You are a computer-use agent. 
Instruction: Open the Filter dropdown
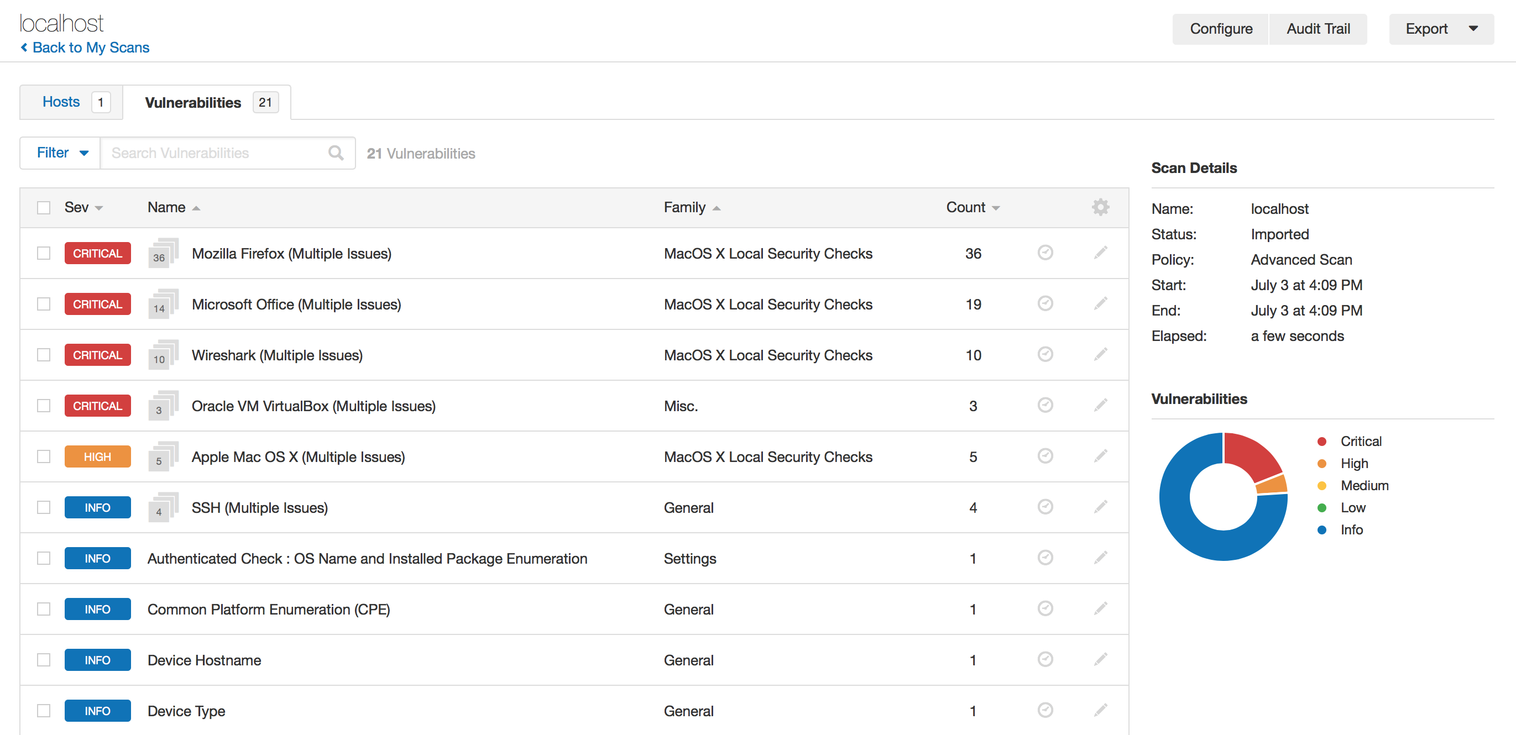(61, 153)
